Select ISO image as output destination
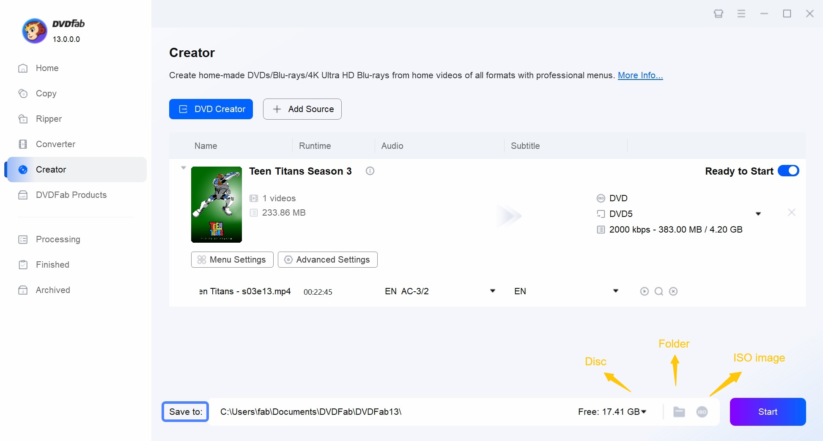 (x=702, y=412)
